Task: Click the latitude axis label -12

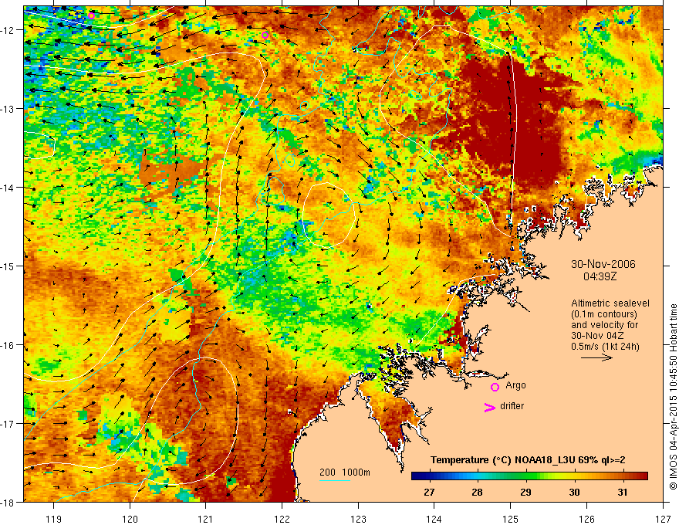Action: click(8, 30)
